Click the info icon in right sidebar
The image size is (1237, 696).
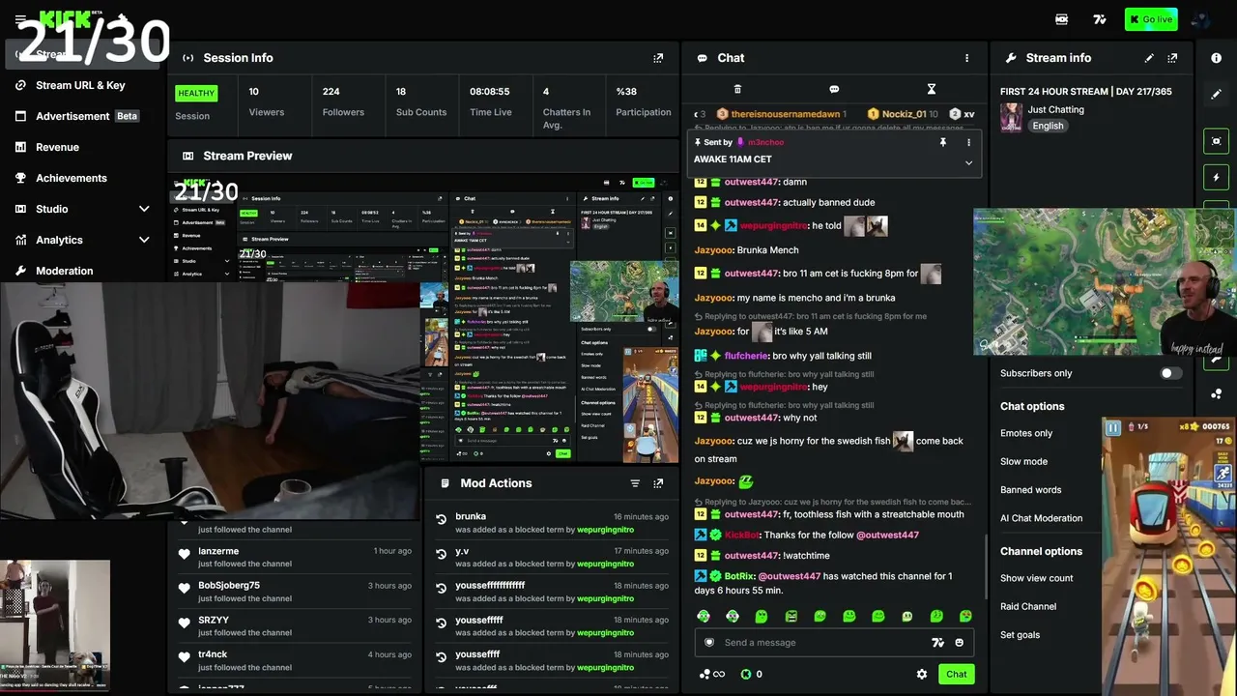[1217, 58]
